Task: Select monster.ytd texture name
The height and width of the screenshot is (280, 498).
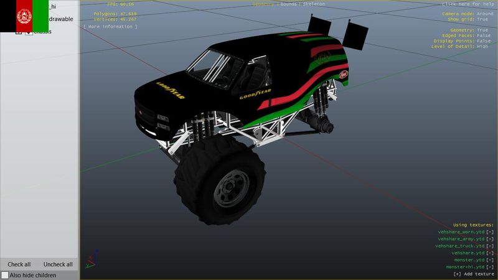Action: point(469,260)
